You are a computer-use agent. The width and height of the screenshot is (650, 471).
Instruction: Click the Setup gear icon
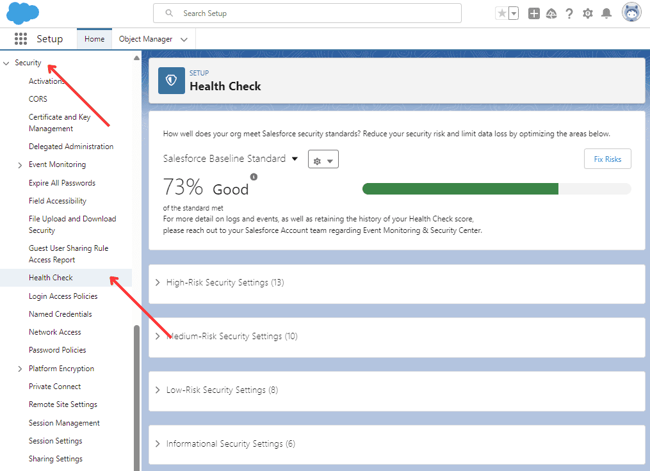click(x=588, y=13)
